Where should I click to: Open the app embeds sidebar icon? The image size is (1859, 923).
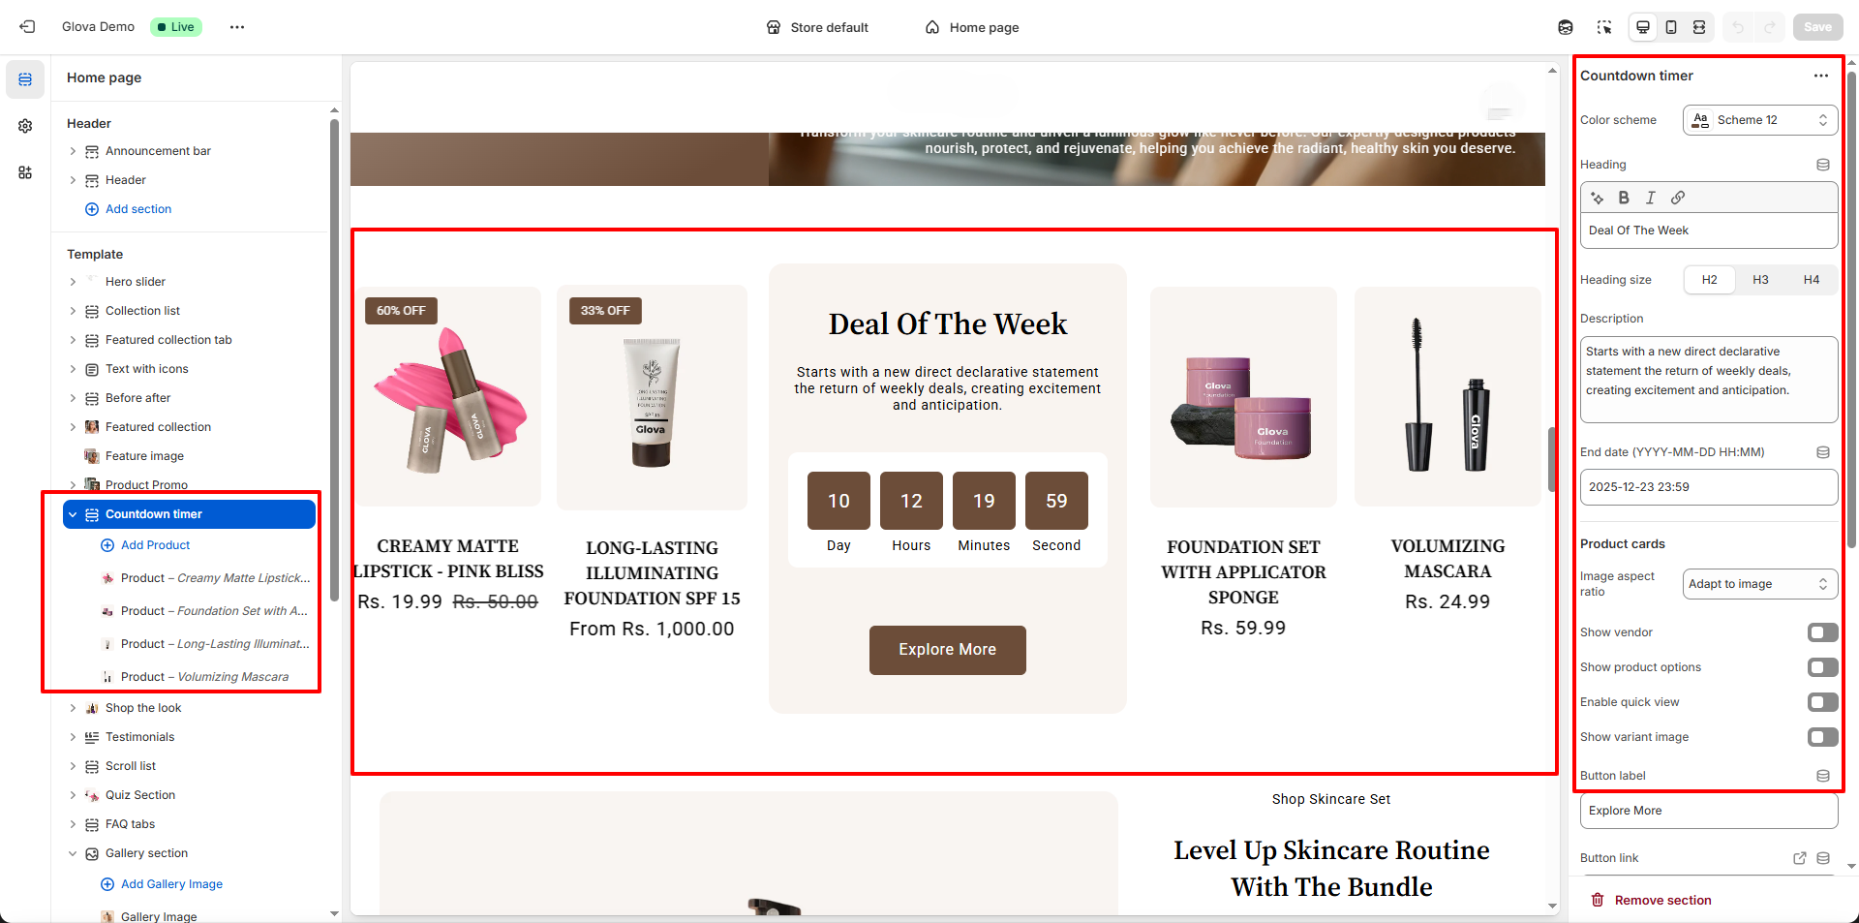click(x=25, y=172)
